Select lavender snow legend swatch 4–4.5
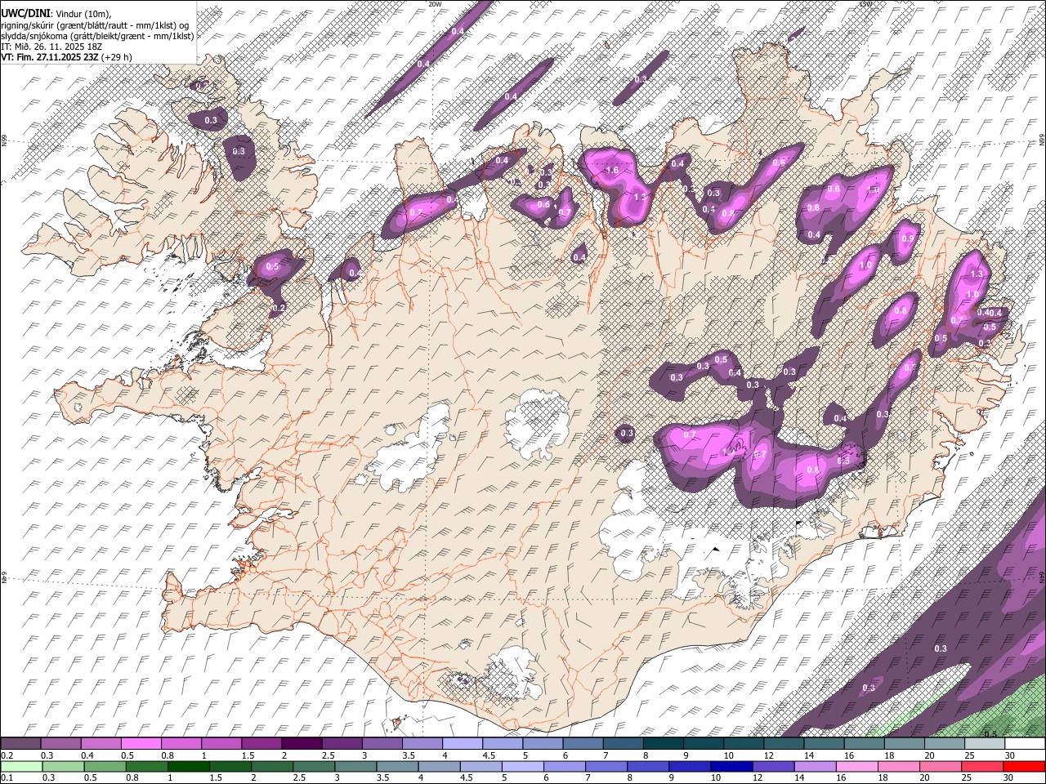 463,743
